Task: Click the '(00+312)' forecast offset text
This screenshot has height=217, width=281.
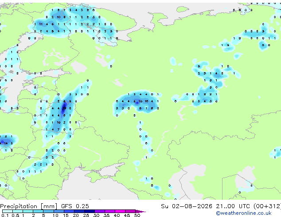Action: coord(267,206)
